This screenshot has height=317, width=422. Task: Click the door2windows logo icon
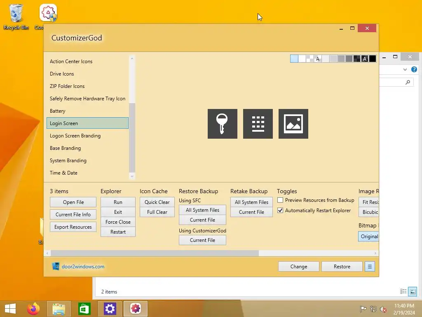(x=56, y=266)
